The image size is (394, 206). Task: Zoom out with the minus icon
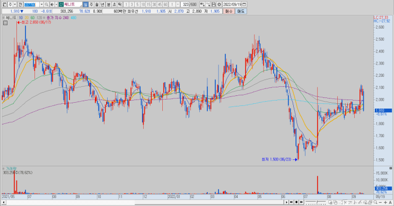coord(380,202)
